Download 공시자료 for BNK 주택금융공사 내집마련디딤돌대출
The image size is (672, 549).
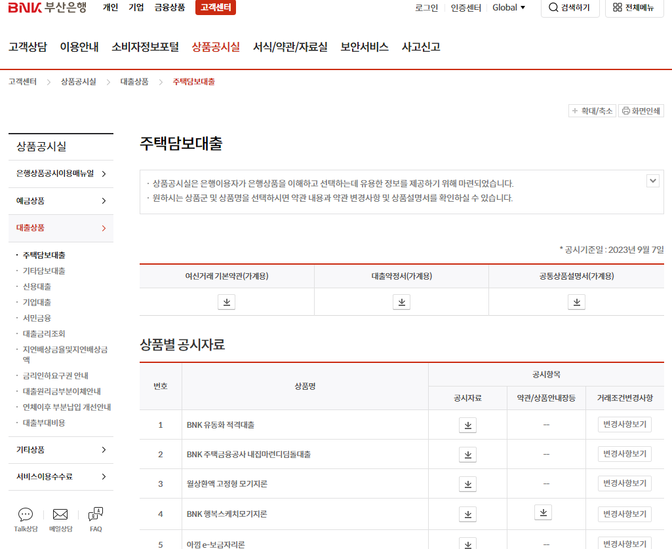point(467,455)
